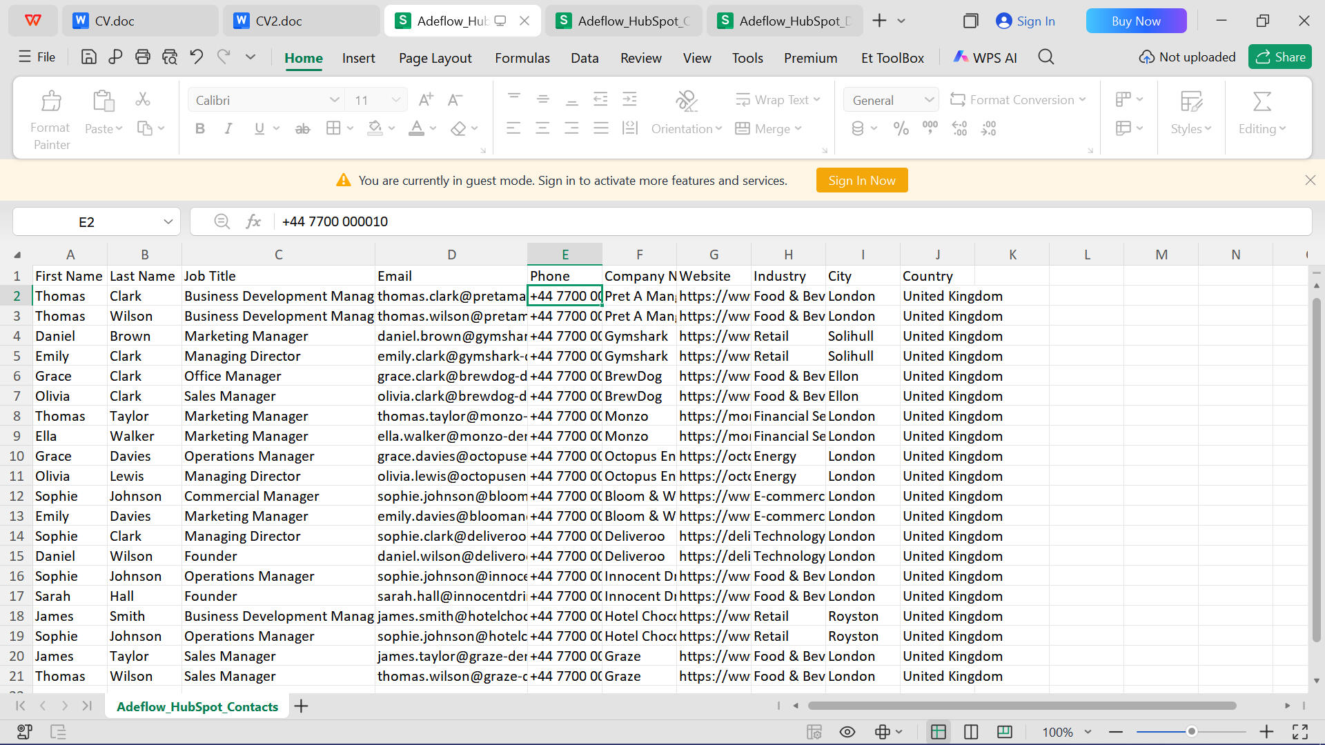The image size is (1325, 745).
Task: Switch to Normal view in status bar
Action: 938,732
